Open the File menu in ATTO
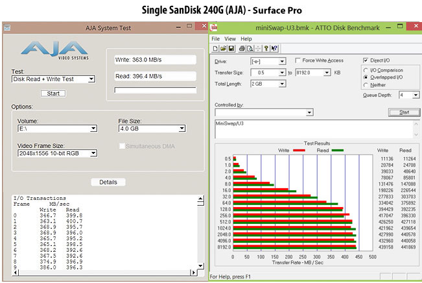This screenshot has width=422, height=283. 217,38
